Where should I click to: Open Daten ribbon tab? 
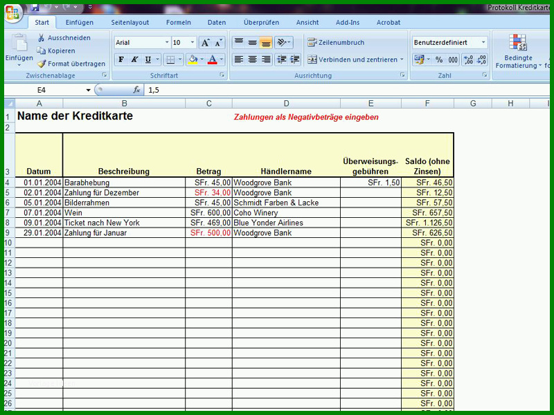(x=217, y=22)
